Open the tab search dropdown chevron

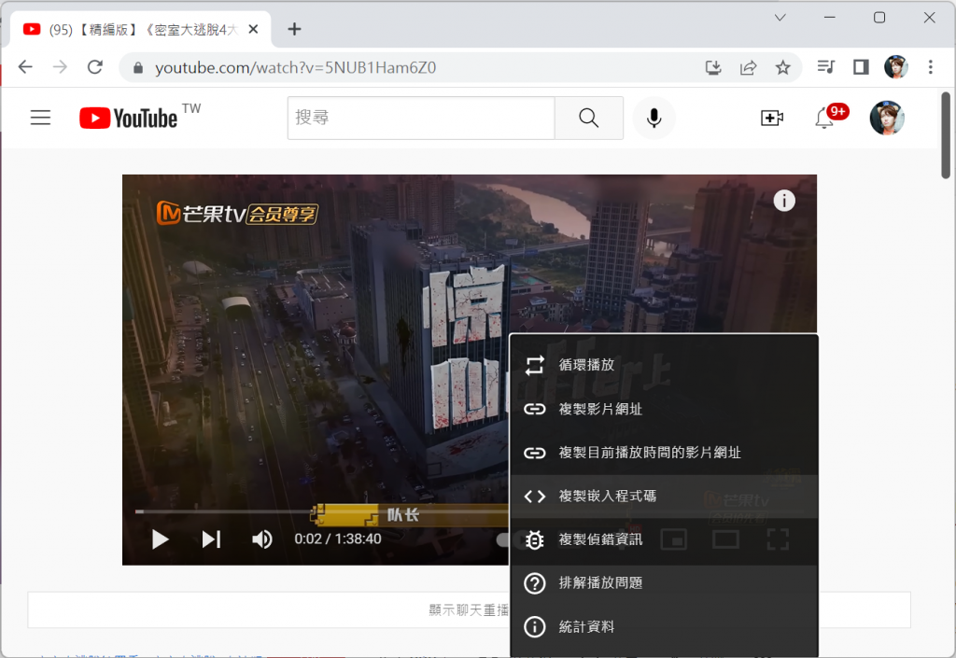pyautogui.click(x=780, y=18)
